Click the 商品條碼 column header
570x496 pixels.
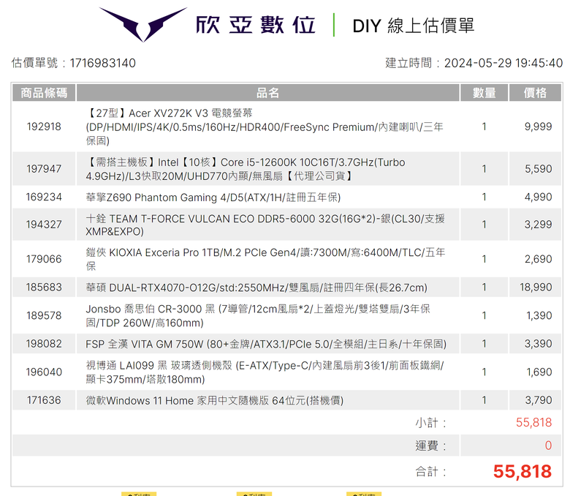(44, 93)
